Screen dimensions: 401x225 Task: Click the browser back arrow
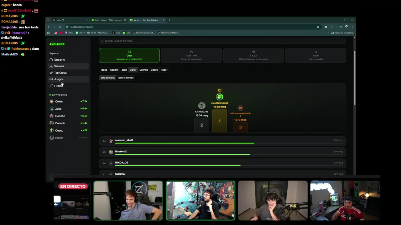click(x=49, y=27)
